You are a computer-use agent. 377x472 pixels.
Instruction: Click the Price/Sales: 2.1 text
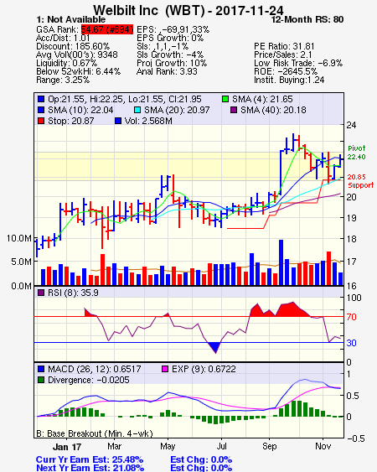283,54
